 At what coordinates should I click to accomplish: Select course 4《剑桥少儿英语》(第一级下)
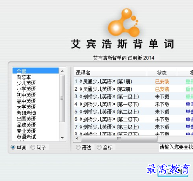pyautogui.click(x=107, y=104)
